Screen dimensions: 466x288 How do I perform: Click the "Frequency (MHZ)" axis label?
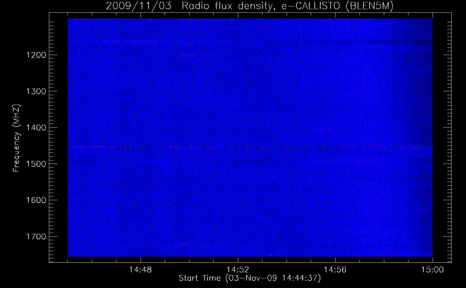[17, 138]
